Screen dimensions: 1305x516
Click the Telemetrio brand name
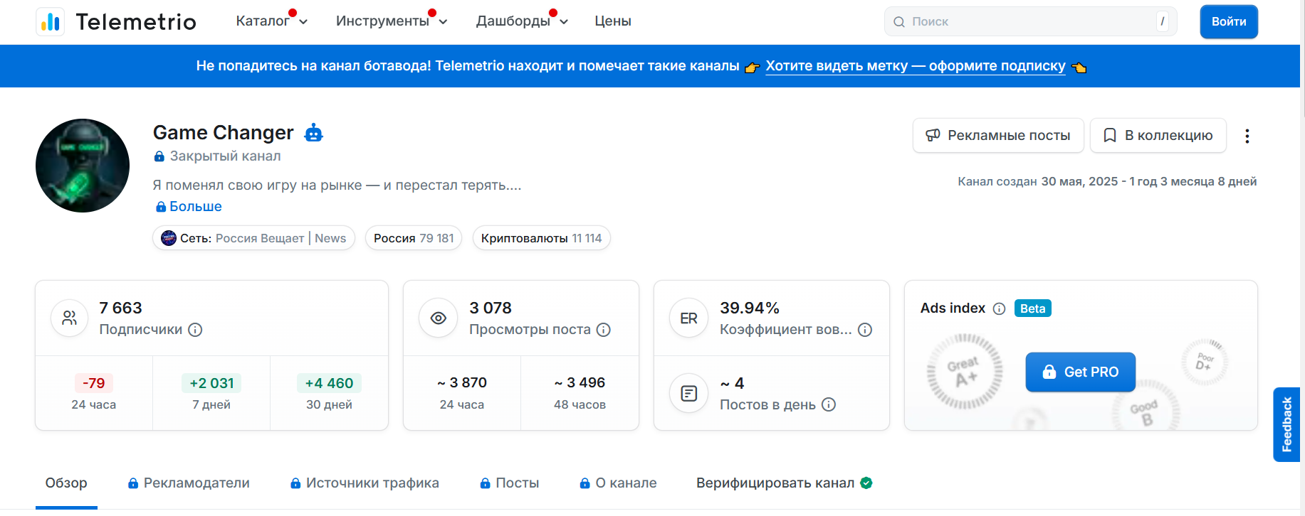pyautogui.click(x=136, y=22)
